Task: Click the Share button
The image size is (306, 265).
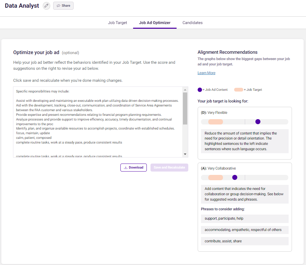Action: click(x=63, y=6)
